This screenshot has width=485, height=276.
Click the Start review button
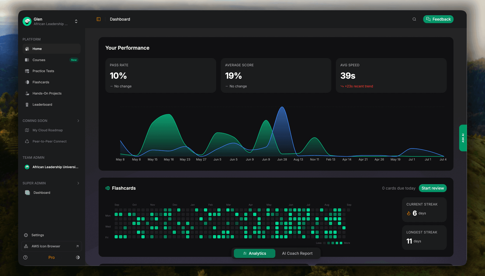[433, 188]
